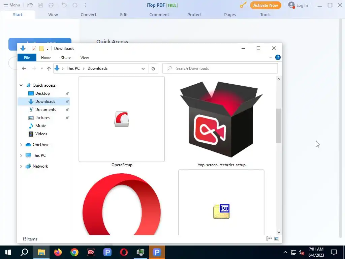Select Documents in the navigation pane
Image resolution: width=345 pixels, height=259 pixels.
tap(45, 110)
